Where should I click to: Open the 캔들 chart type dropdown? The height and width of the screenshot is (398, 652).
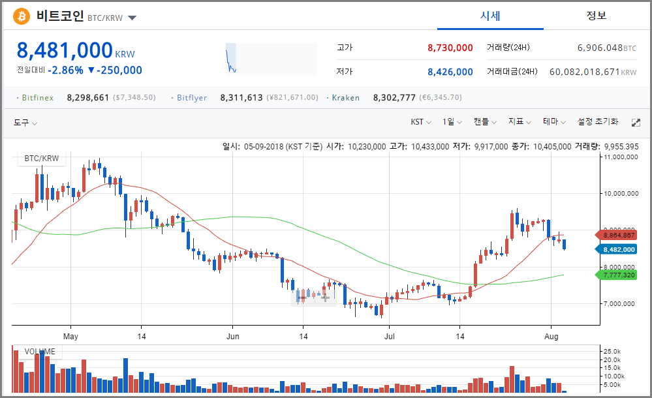point(485,122)
